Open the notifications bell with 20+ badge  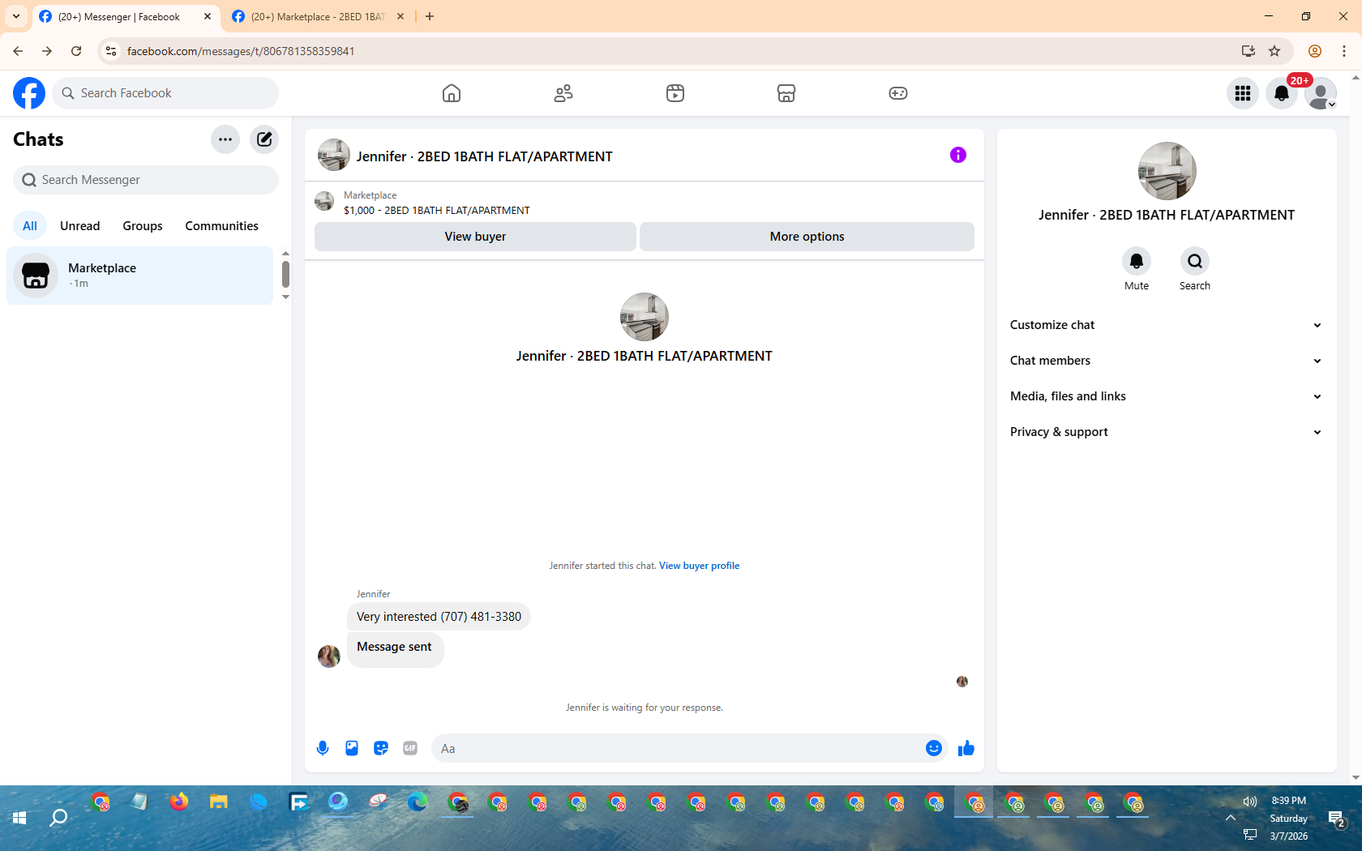[x=1282, y=93]
